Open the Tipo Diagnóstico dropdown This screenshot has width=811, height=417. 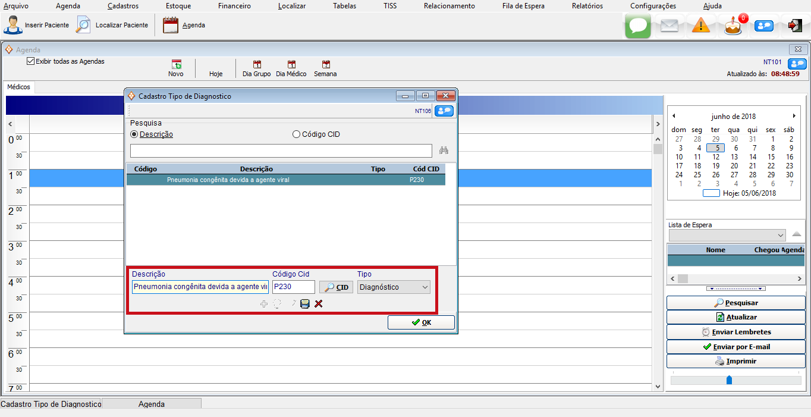pyautogui.click(x=394, y=287)
